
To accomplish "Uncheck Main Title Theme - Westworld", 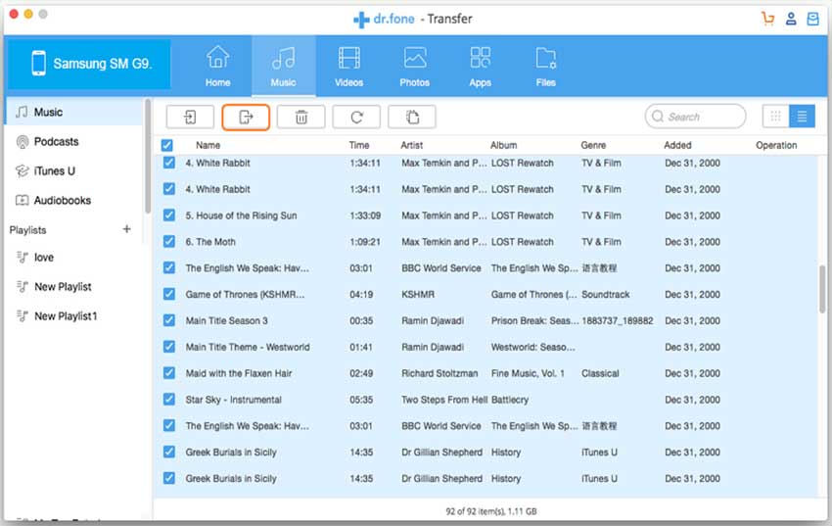I will coord(168,347).
